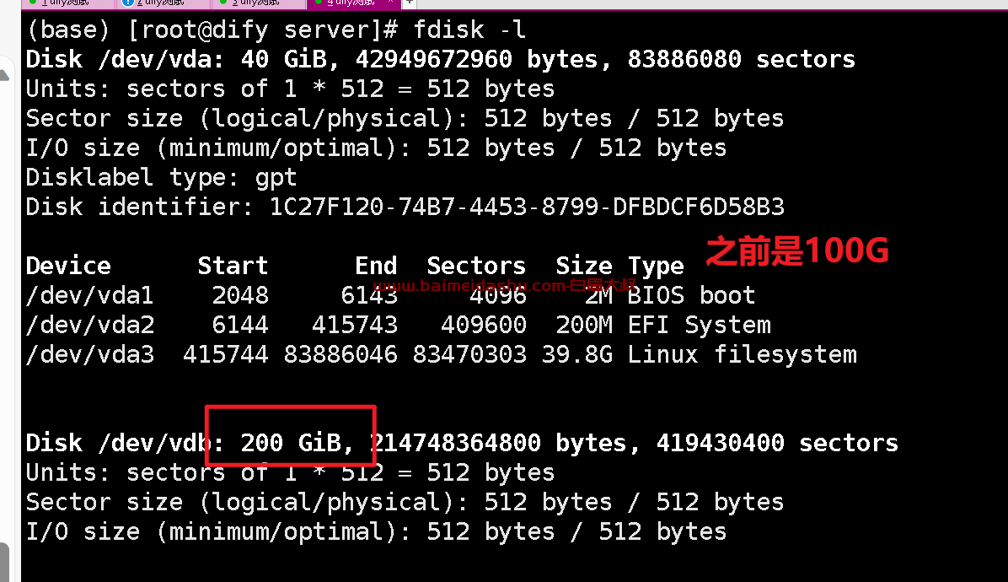Close the fourth dify session tab
The image size is (1008, 582).
click(390, 3)
